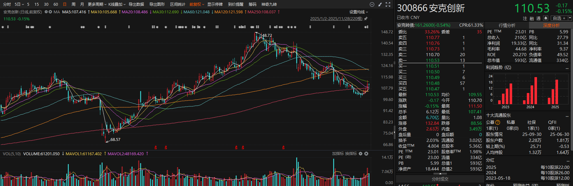The image size is (573, 186).
Task: Click help icon next to 公募
Action: point(498,122)
